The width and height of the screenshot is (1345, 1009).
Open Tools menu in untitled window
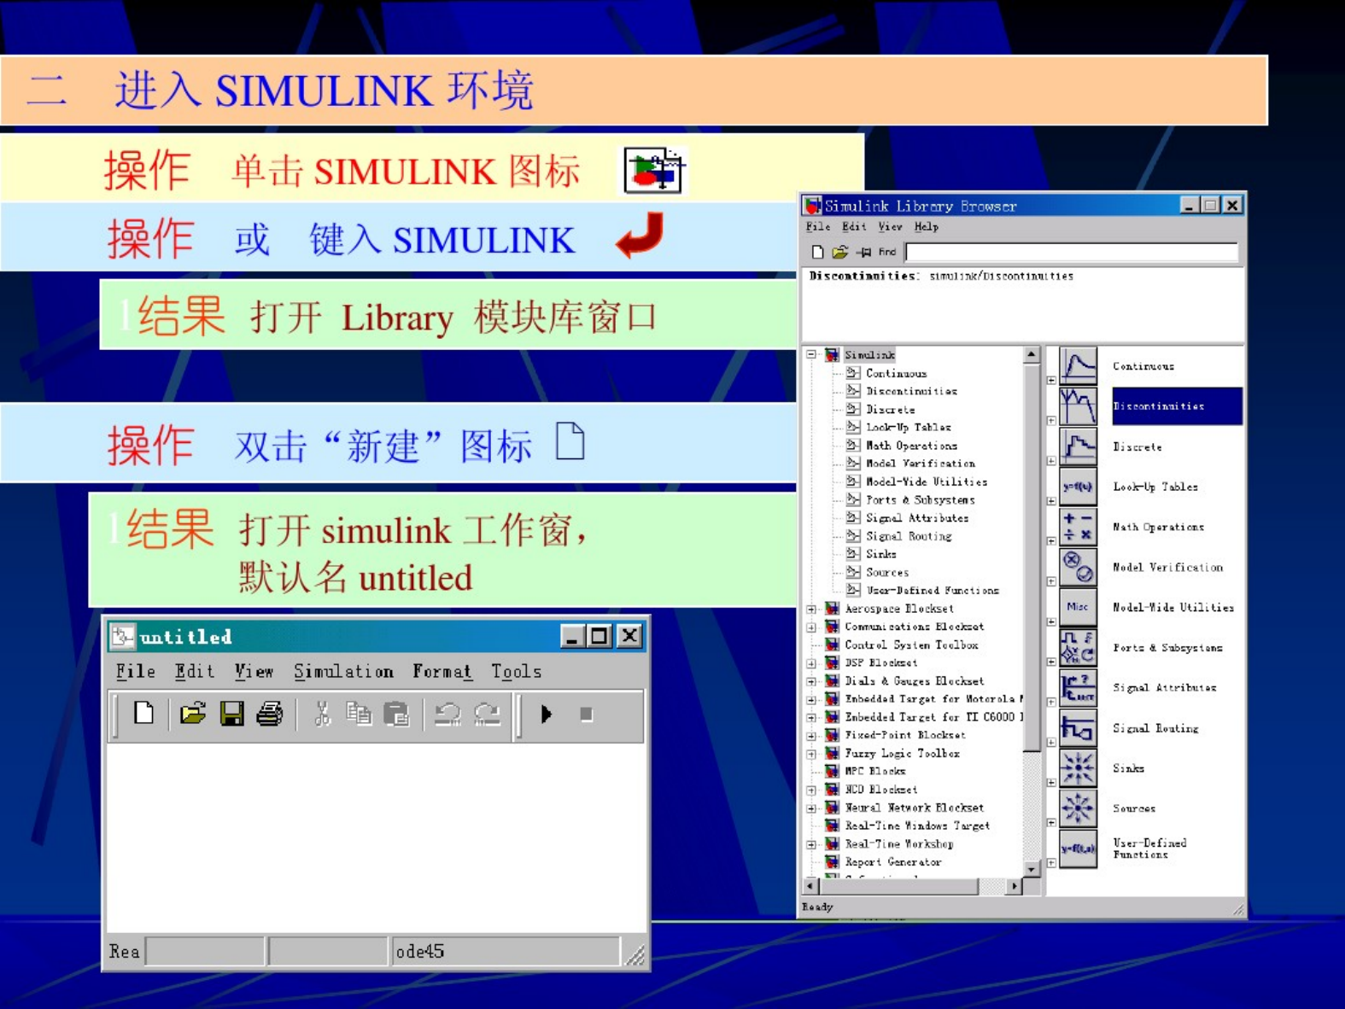point(517,672)
